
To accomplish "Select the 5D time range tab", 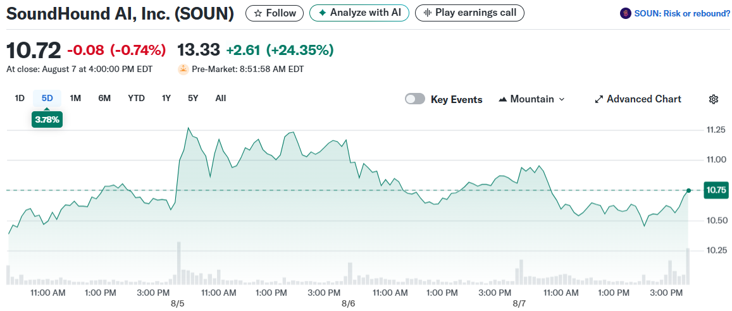I will tap(47, 99).
